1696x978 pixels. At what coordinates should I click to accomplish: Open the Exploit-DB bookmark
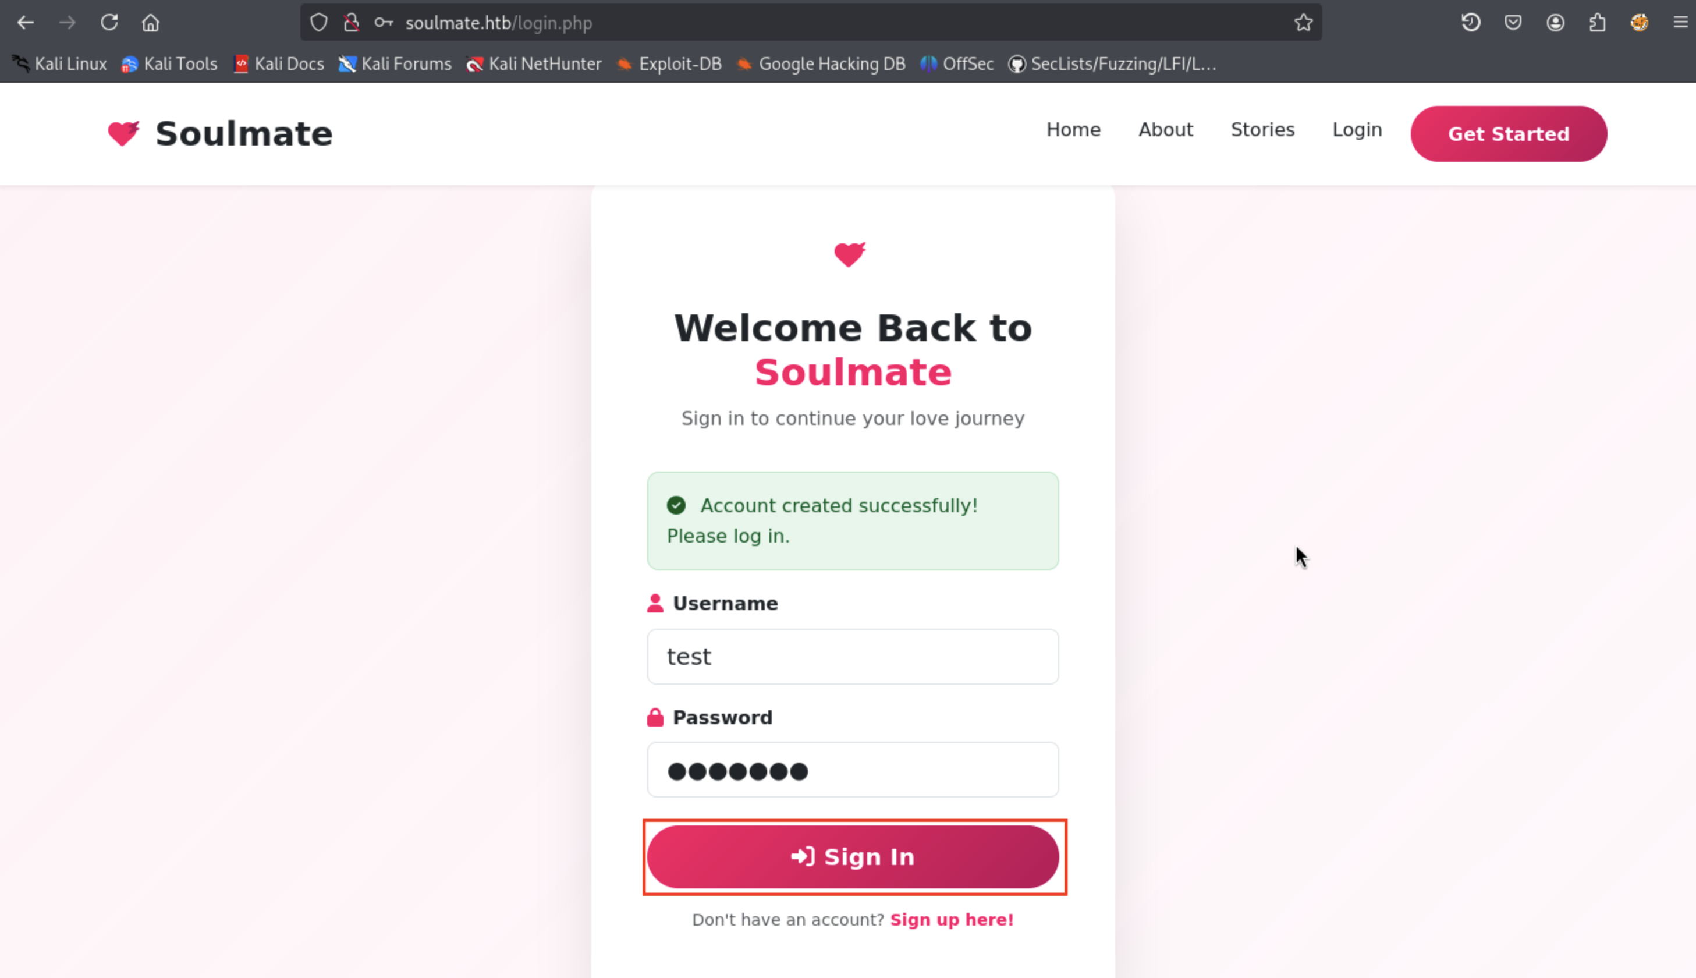pos(669,64)
